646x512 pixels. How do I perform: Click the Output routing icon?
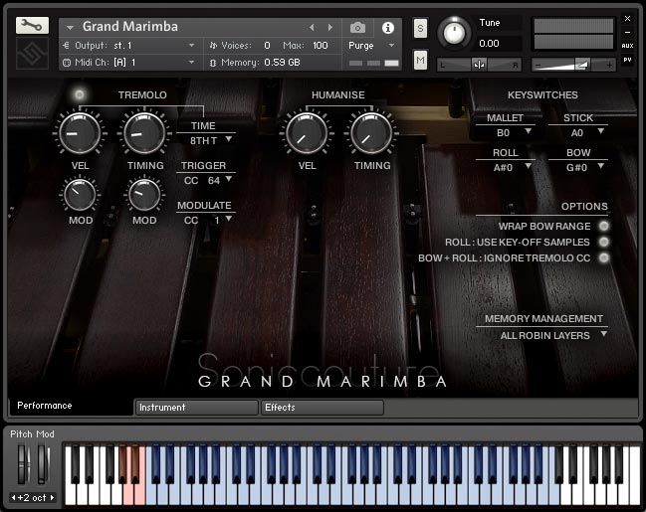66,46
